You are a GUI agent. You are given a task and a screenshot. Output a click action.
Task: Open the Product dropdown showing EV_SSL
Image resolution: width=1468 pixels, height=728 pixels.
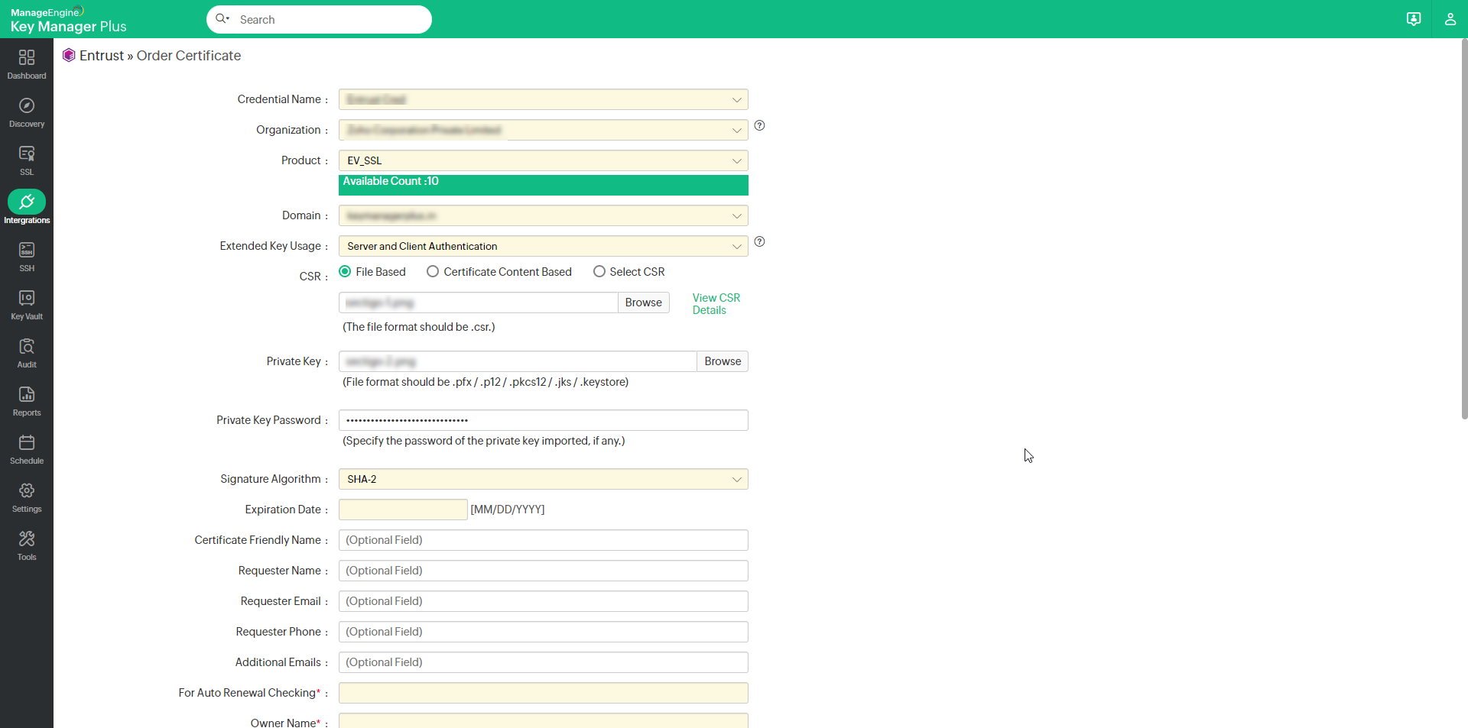pyautogui.click(x=544, y=160)
